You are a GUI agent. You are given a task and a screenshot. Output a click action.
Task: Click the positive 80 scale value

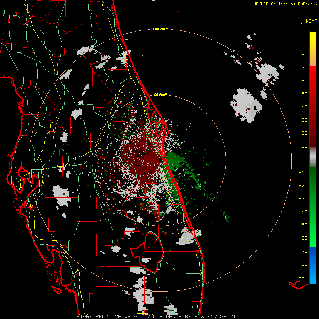pyautogui.click(x=304, y=54)
